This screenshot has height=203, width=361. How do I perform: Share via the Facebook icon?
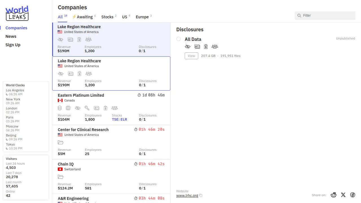click(353, 195)
